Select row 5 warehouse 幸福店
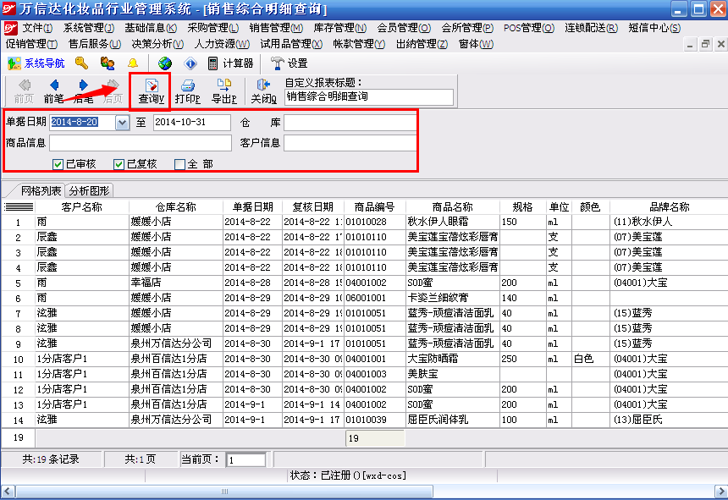The image size is (728, 500). point(176,283)
